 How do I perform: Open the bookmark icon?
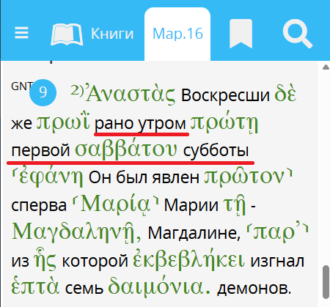pyautogui.click(x=241, y=34)
